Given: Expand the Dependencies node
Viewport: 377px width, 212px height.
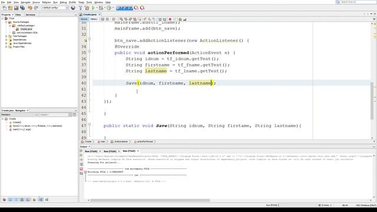Looking at the screenshot, I should [x=6, y=39].
